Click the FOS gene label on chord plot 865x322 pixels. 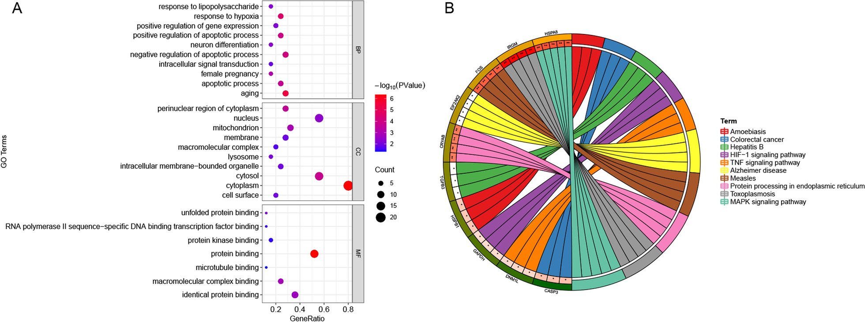[479, 69]
